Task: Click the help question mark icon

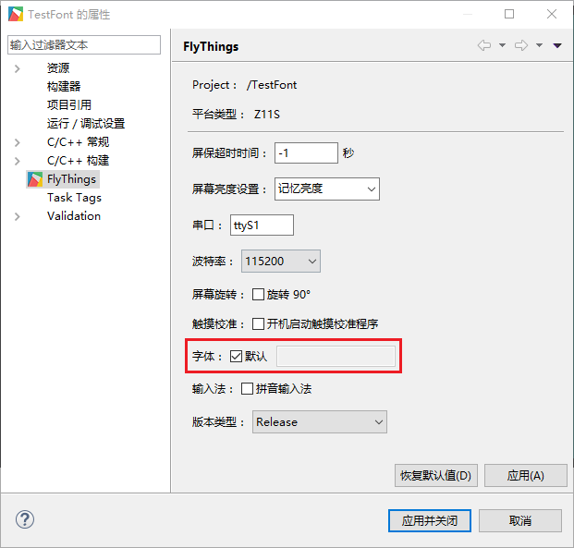Action: (25, 519)
